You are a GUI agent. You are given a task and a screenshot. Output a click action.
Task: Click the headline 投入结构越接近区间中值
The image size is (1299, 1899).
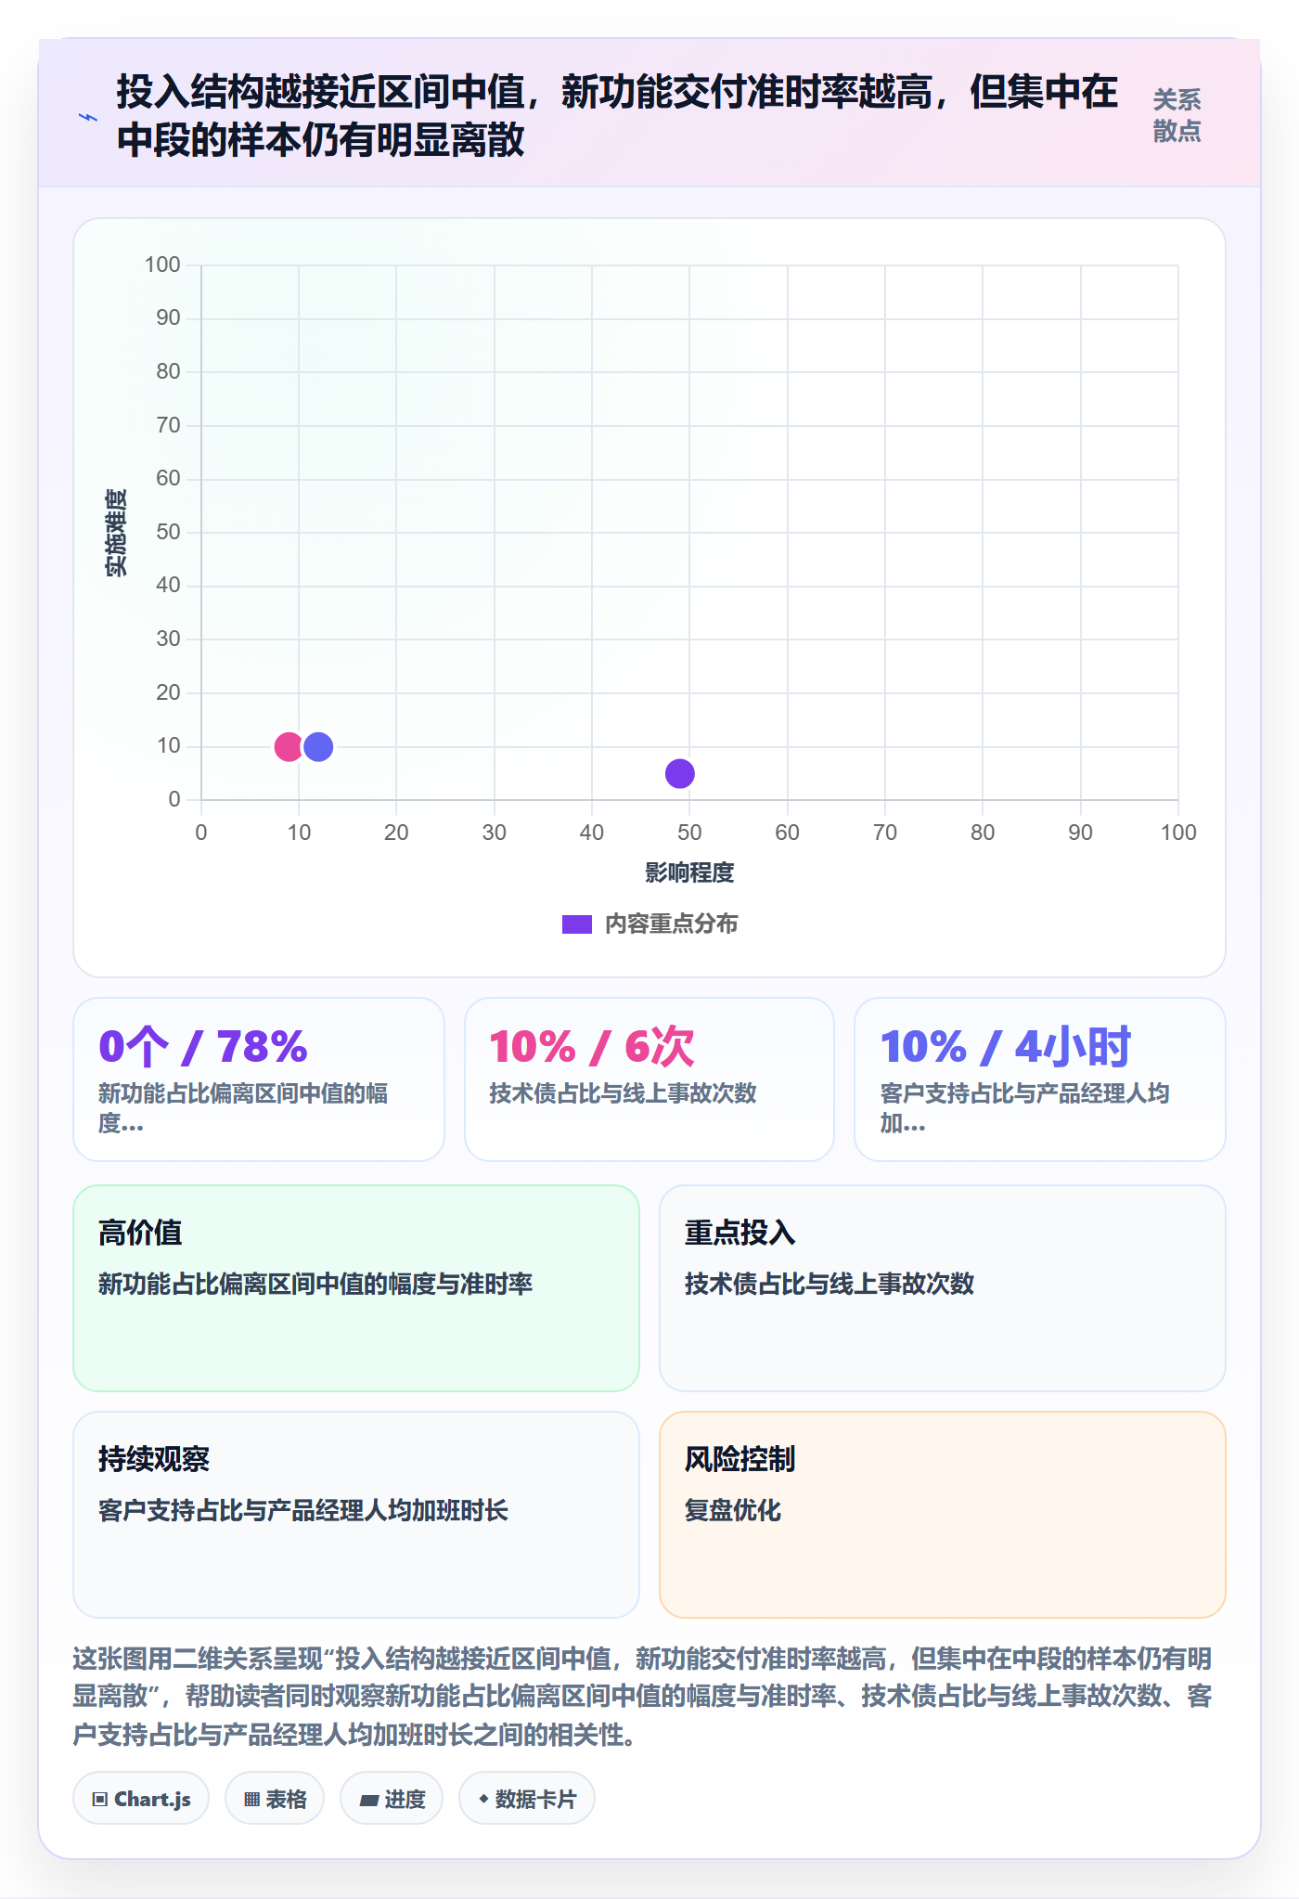coord(617,116)
